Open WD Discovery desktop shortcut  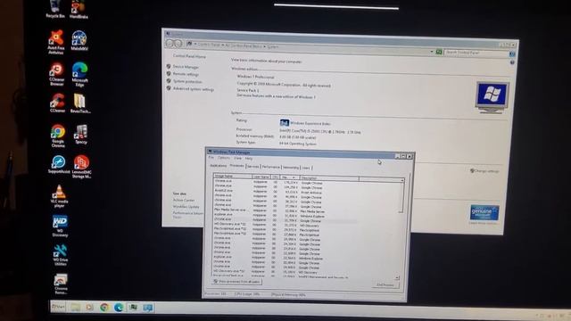click(x=60, y=226)
